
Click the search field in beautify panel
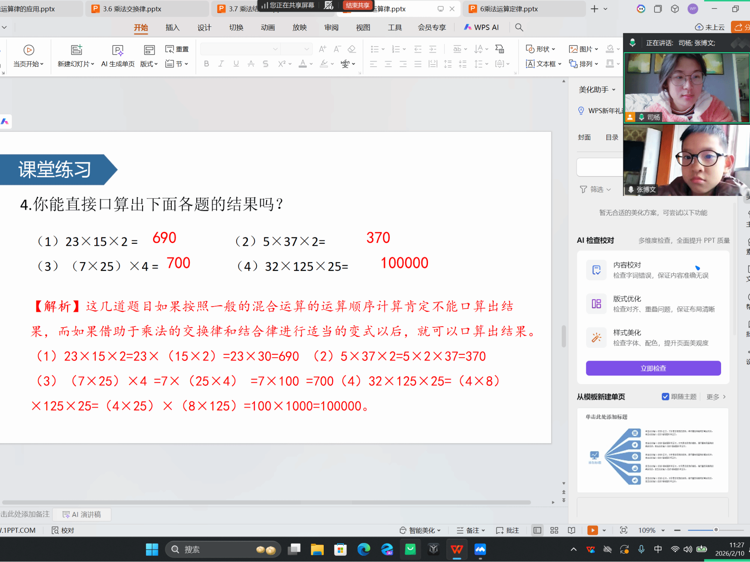click(600, 167)
